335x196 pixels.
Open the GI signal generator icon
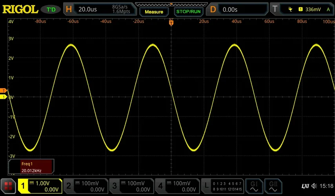(x=254, y=186)
